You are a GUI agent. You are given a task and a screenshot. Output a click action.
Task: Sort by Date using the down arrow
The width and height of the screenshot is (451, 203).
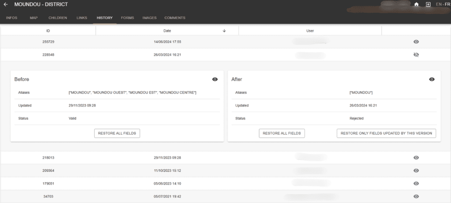coord(224,31)
